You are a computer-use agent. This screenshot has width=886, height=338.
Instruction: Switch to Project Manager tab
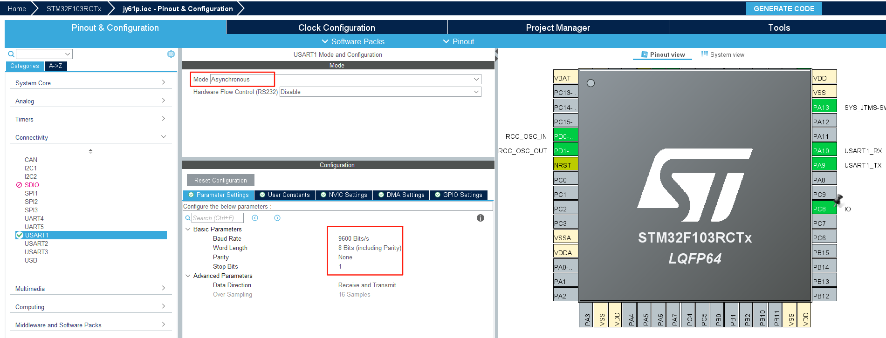(558, 27)
